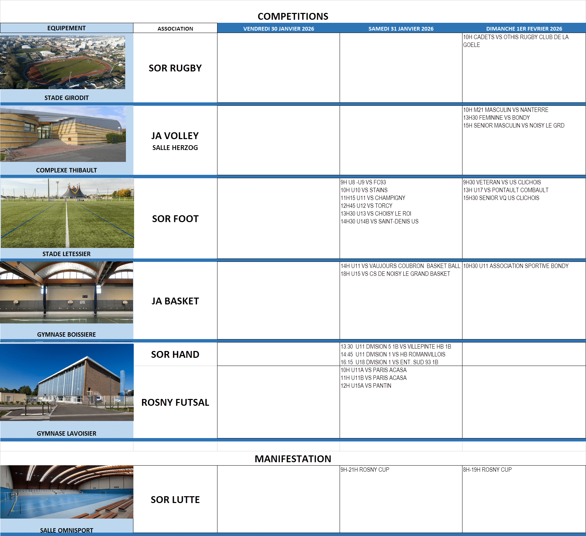The height and width of the screenshot is (536, 586).
Task: Open the Stade Letessier field photo
Action: point(67,213)
